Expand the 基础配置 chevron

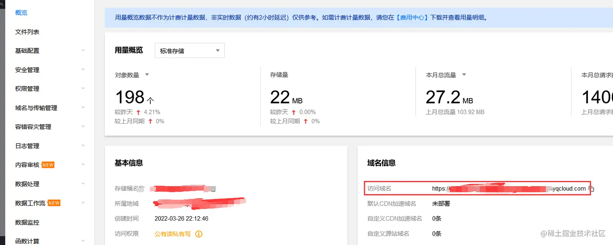pyautogui.click(x=83, y=50)
